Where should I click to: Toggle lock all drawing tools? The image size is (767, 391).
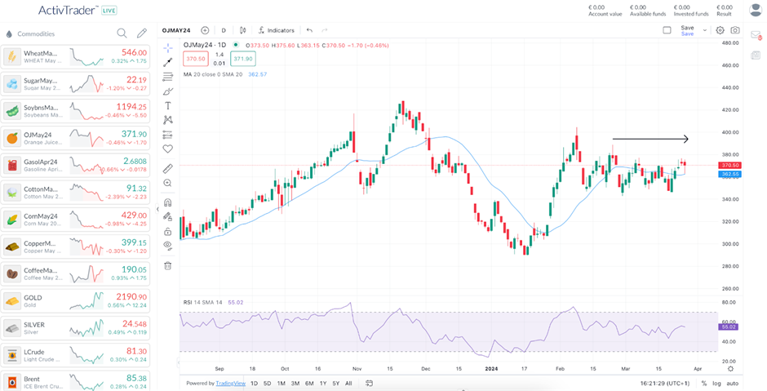pyautogui.click(x=168, y=231)
